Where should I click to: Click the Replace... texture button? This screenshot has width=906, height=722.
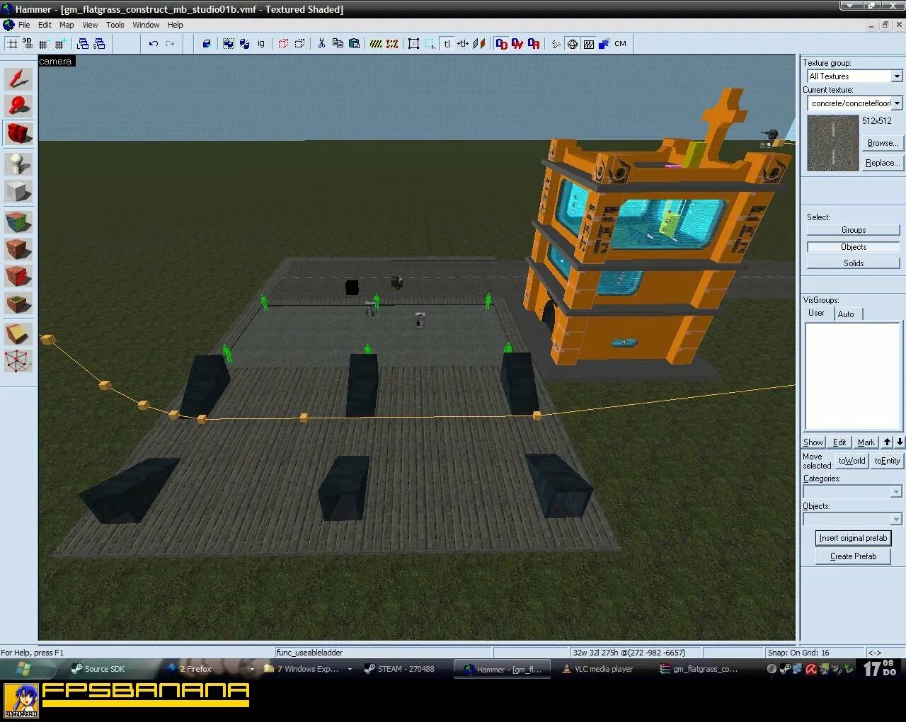coord(882,163)
